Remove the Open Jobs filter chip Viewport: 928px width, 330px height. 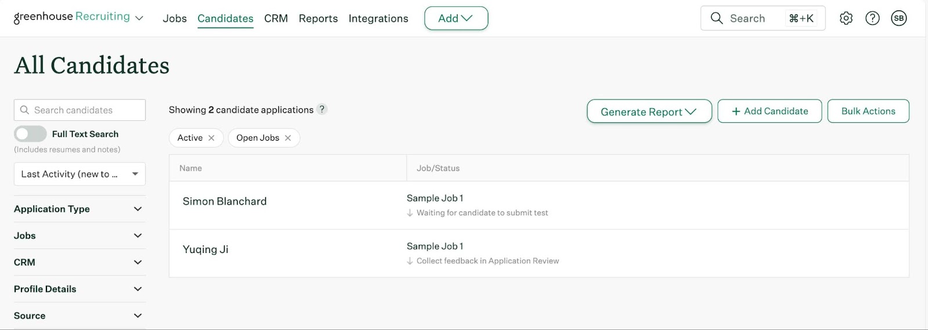[x=288, y=138]
